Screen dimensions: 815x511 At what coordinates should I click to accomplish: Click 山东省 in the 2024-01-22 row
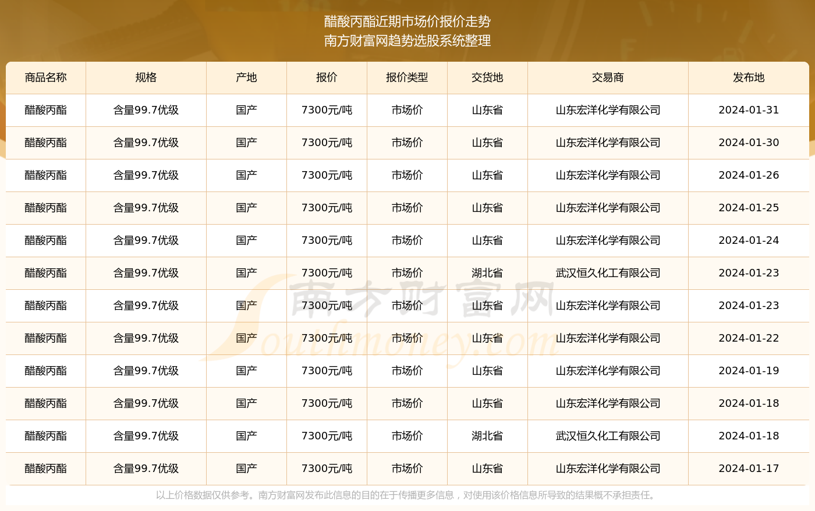pos(488,338)
